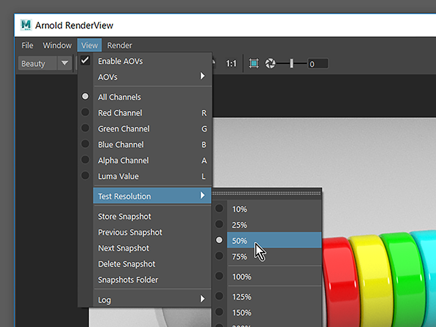Set test resolution to 50%
436x327 pixels.
point(268,240)
